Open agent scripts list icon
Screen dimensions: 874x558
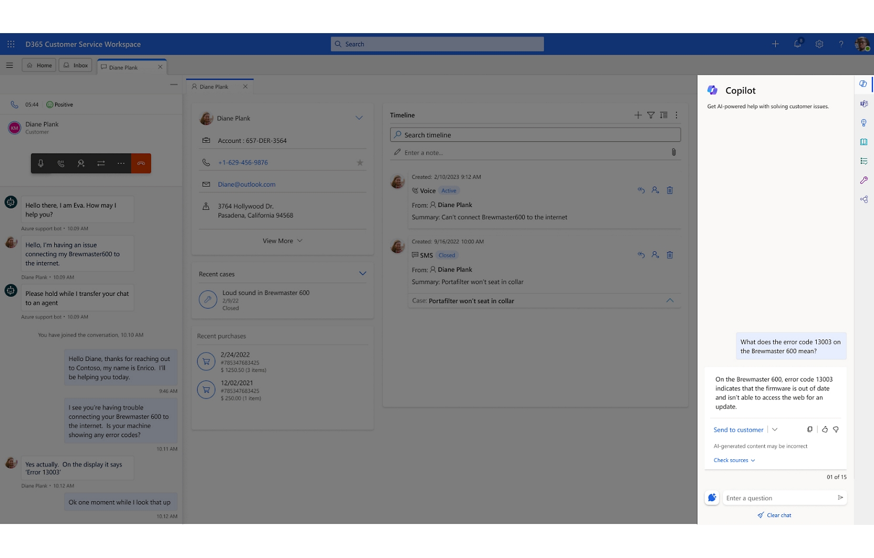pos(863,161)
